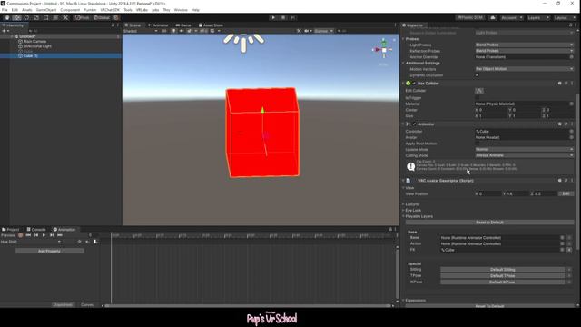Enable Apply Root Motion checkbox
581x327 pixels.
click(x=478, y=144)
